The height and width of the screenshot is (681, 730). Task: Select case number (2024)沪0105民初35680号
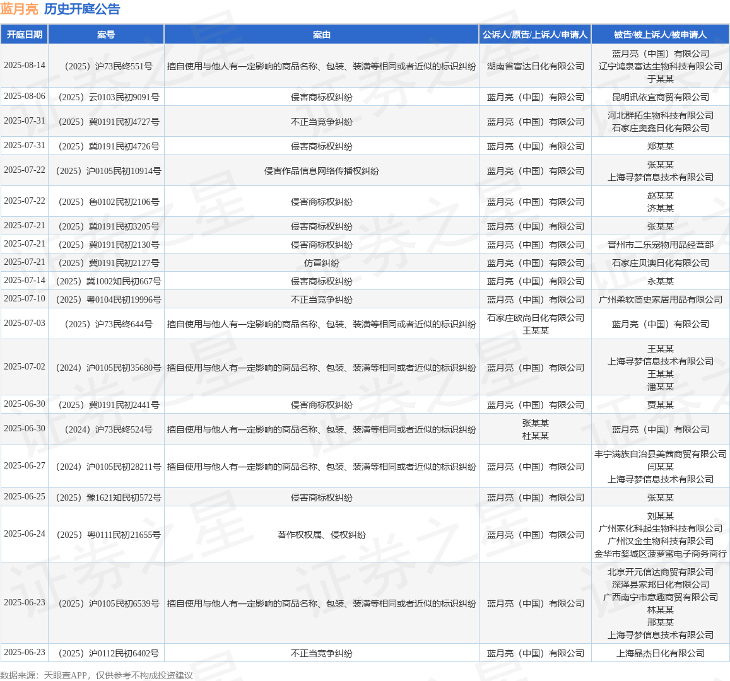(109, 368)
